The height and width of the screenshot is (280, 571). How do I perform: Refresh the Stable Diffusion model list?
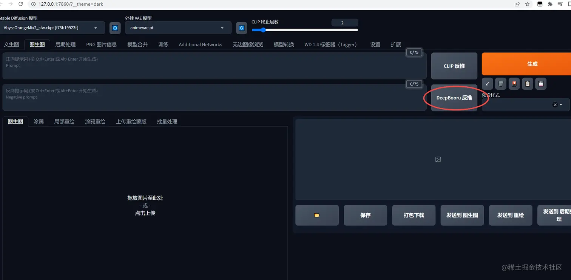pyautogui.click(x=115, y=28)
